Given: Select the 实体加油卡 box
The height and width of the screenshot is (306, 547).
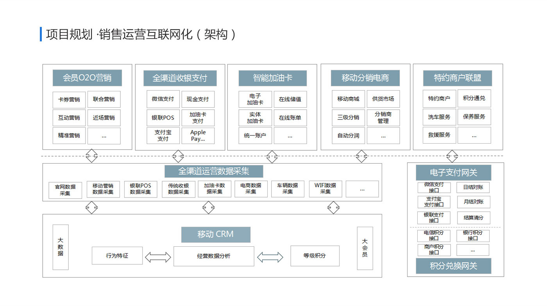Looking at the screenshot, I should pyautogui.click(x=255, y=117).
